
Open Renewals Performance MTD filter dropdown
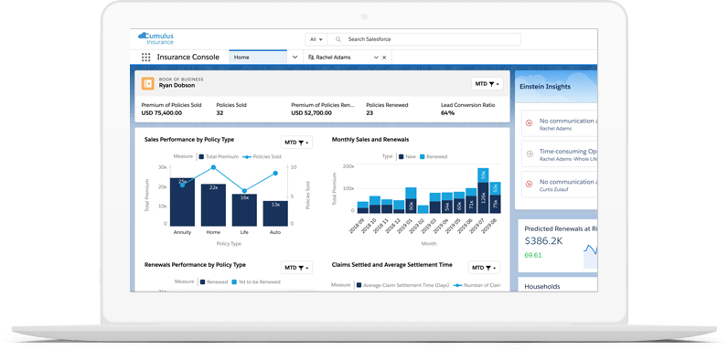[x=296, y=268]
